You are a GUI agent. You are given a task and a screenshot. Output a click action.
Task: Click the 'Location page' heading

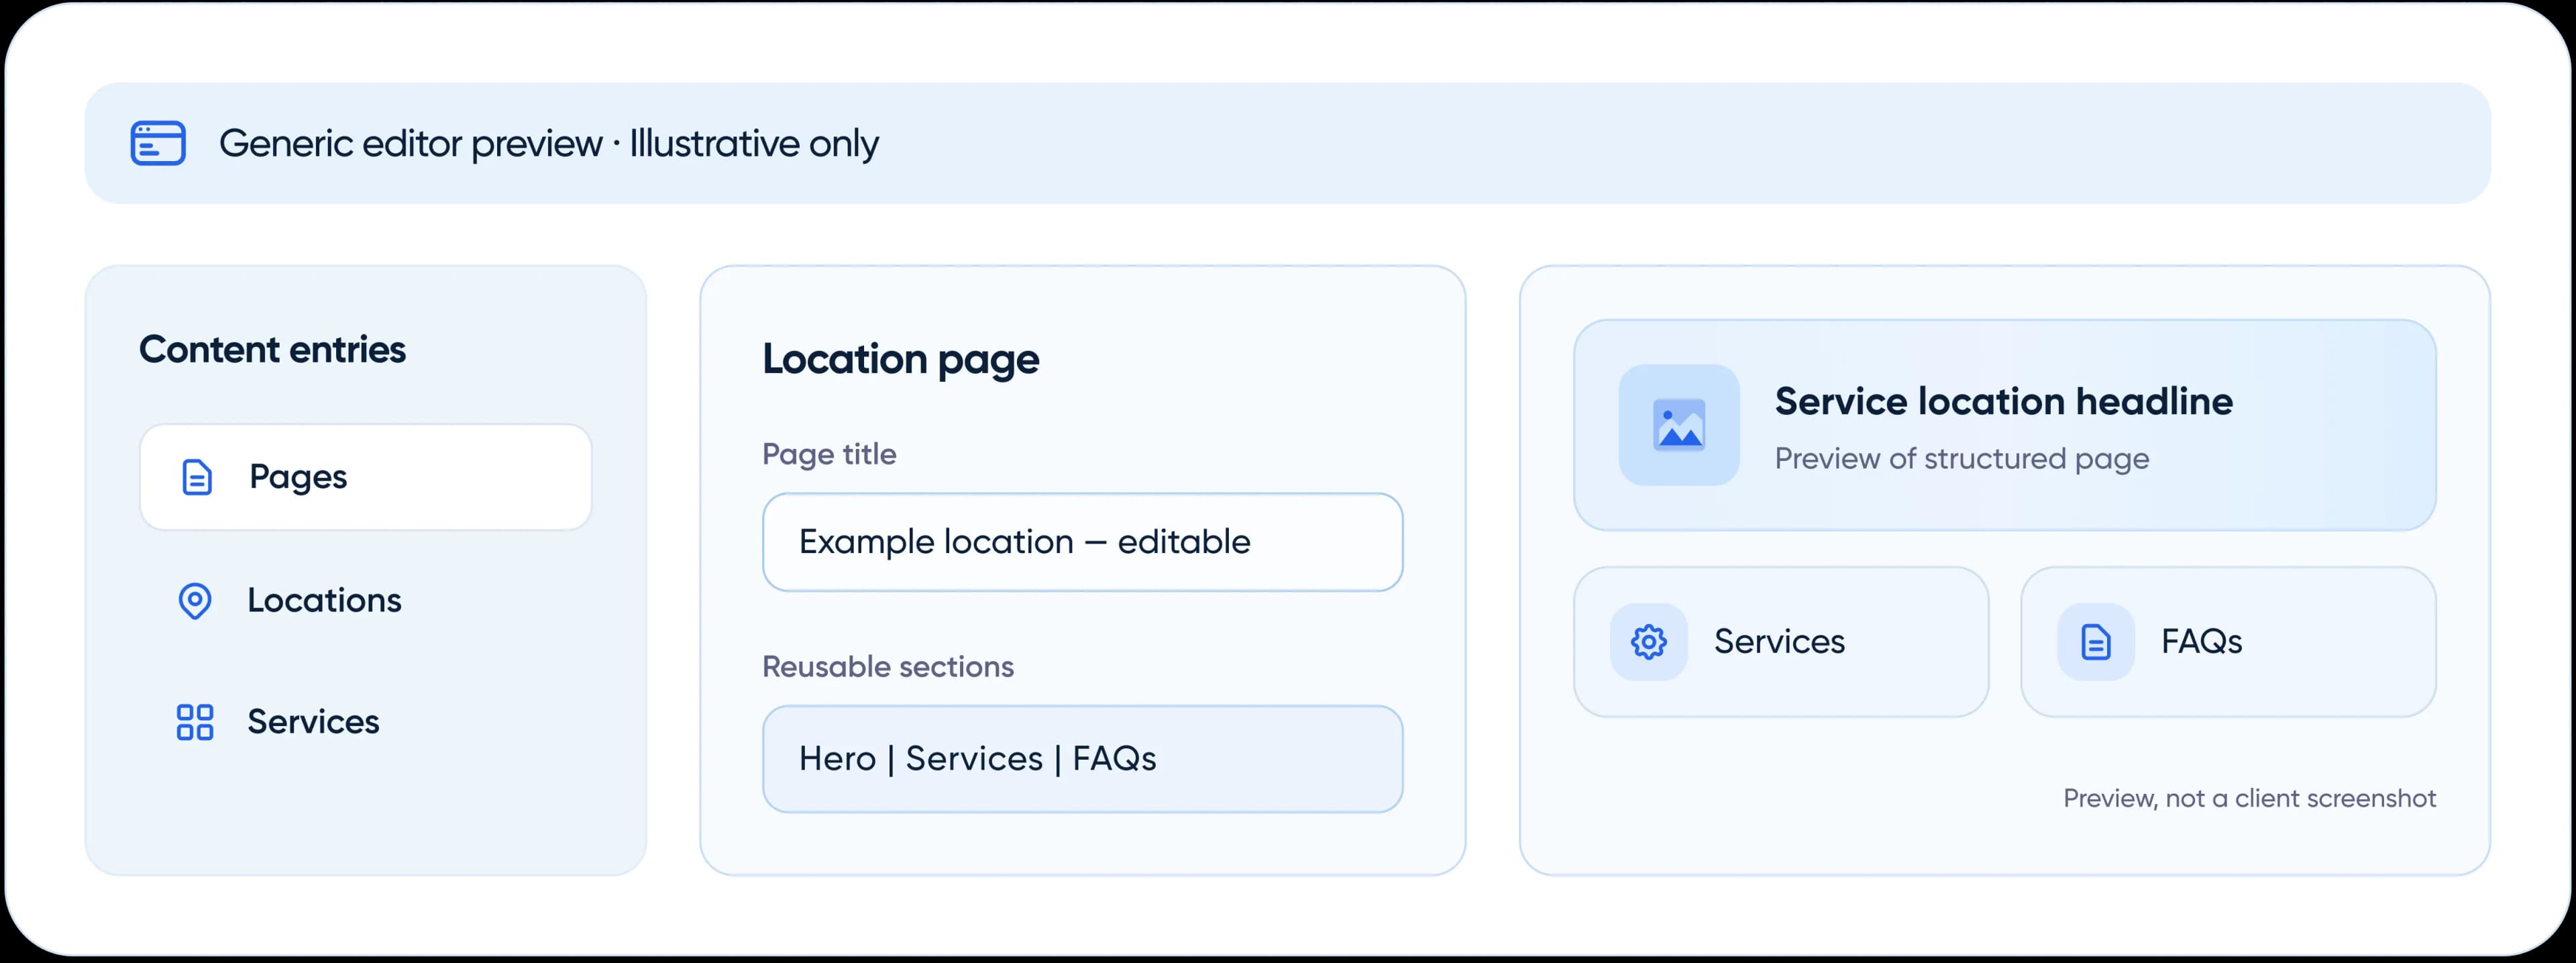click(901, 359)
